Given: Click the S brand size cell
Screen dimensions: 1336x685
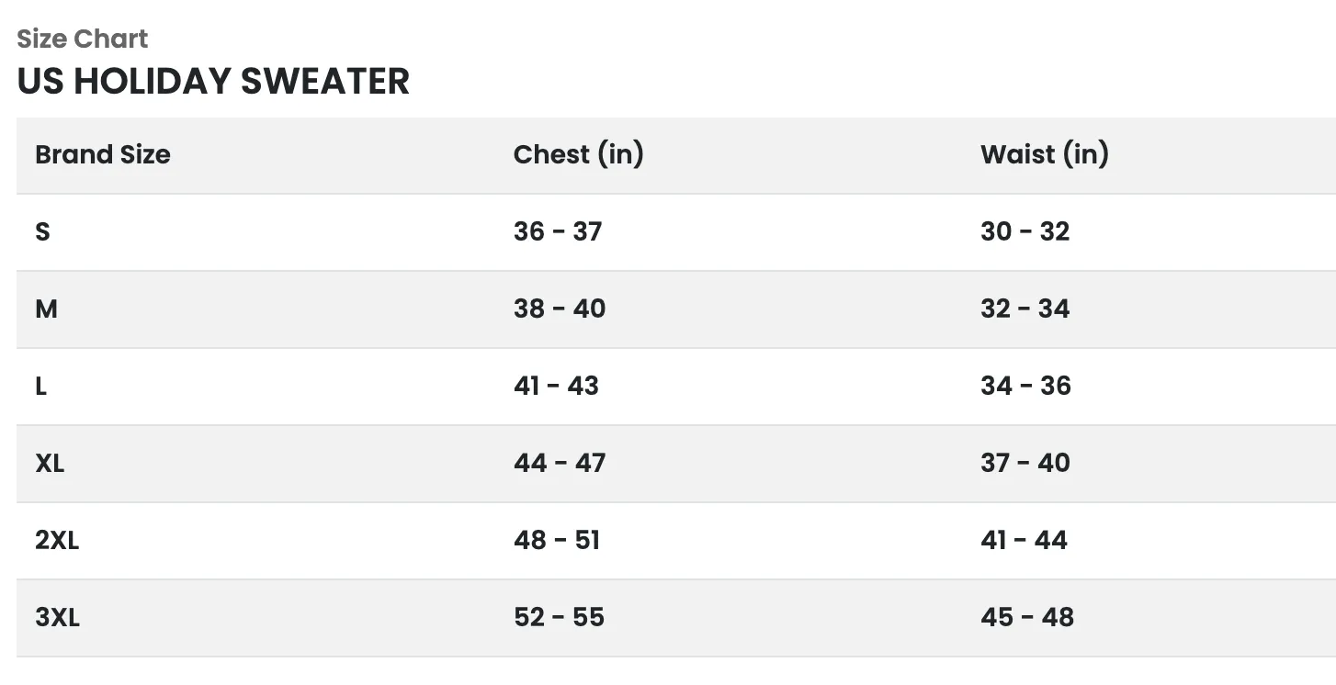Looking at the screenshot, I should point(42,231).
